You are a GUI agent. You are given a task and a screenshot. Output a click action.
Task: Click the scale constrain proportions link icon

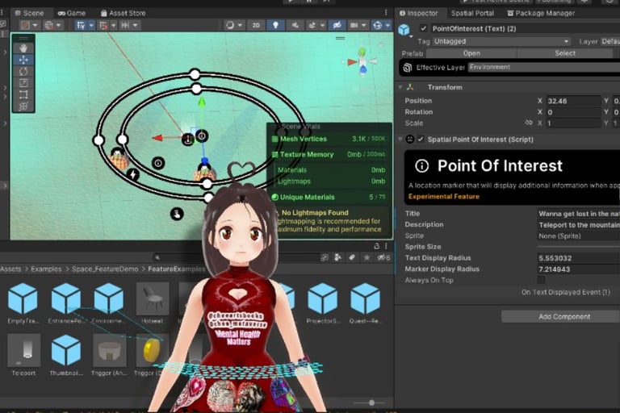[x=529, y=123]
